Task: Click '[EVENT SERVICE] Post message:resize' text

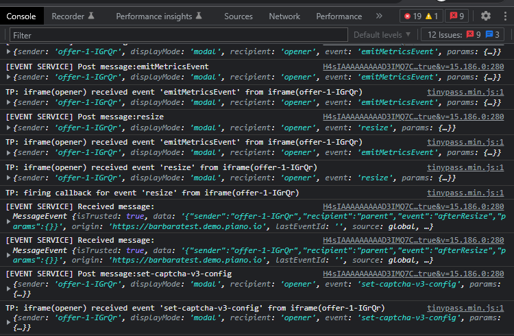Action: tap(84, 117)
